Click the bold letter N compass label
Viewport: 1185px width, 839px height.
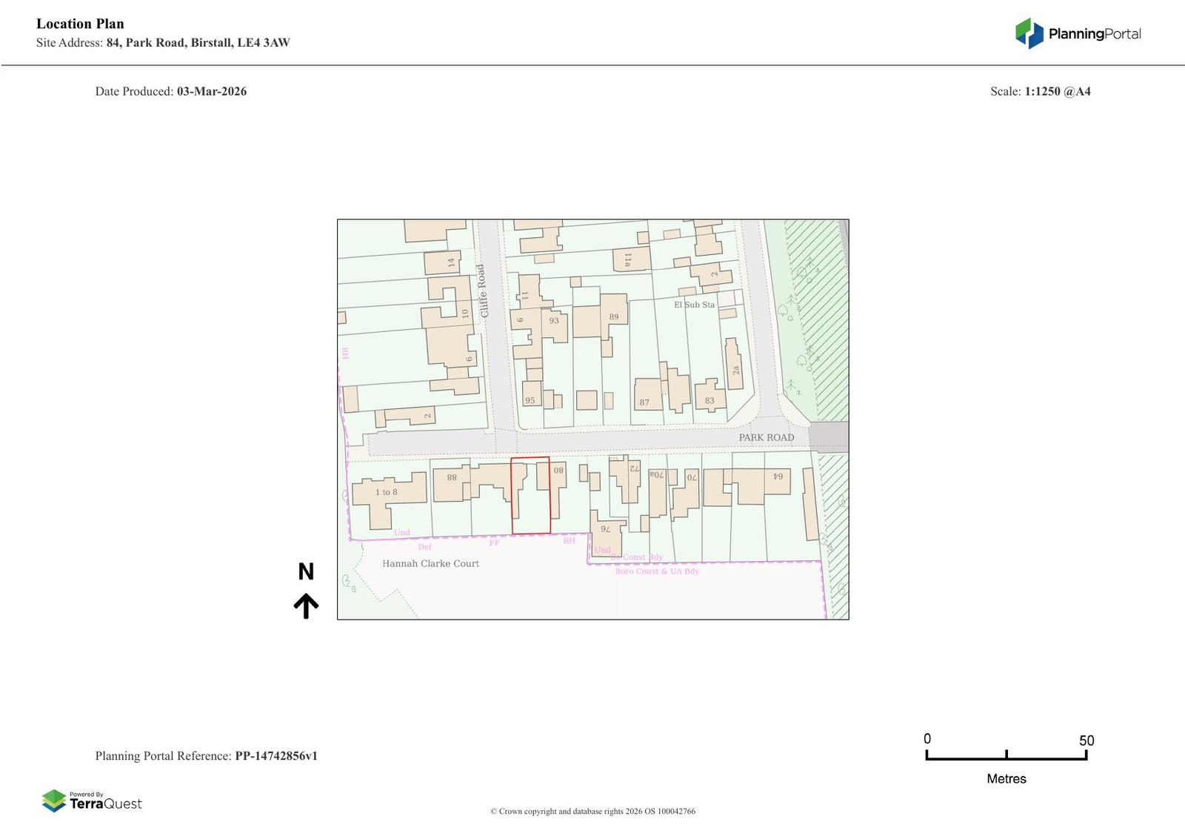coord(306,571)
